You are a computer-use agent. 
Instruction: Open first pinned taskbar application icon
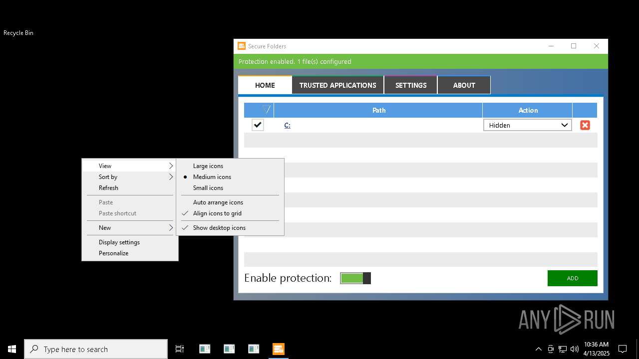tap(205, 349)
